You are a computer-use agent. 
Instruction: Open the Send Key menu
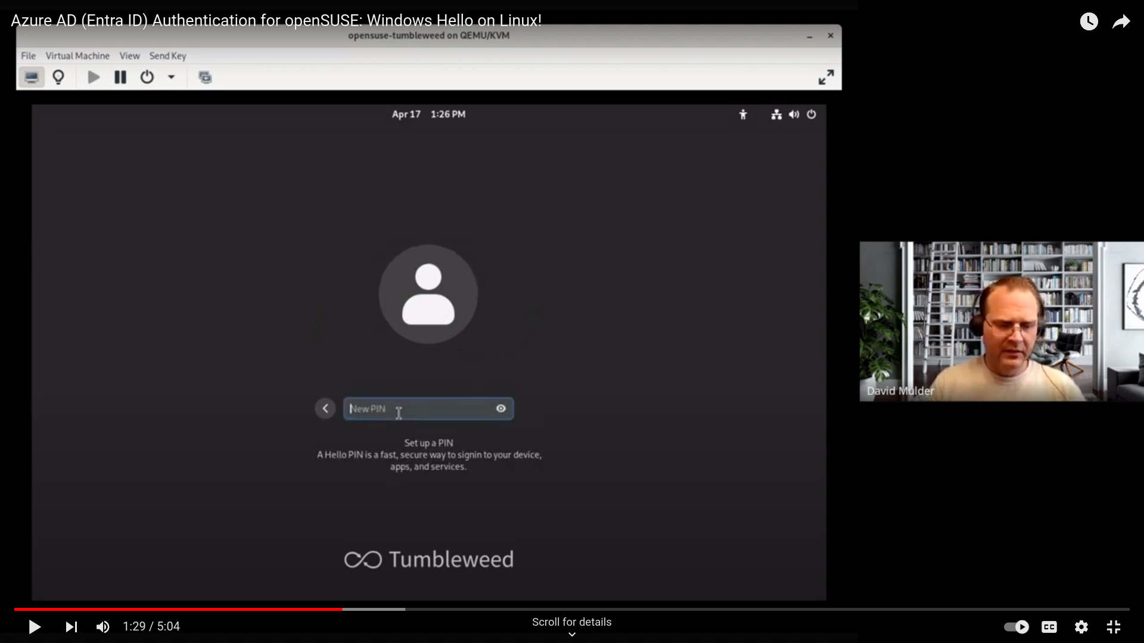[x=167, y=56]
